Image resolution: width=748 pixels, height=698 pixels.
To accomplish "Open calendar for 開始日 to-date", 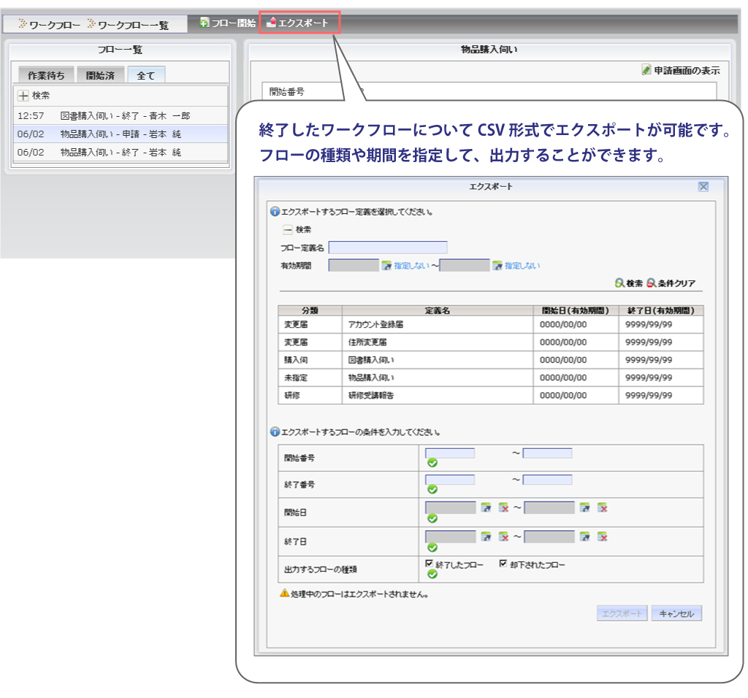I will pos(584,507).
